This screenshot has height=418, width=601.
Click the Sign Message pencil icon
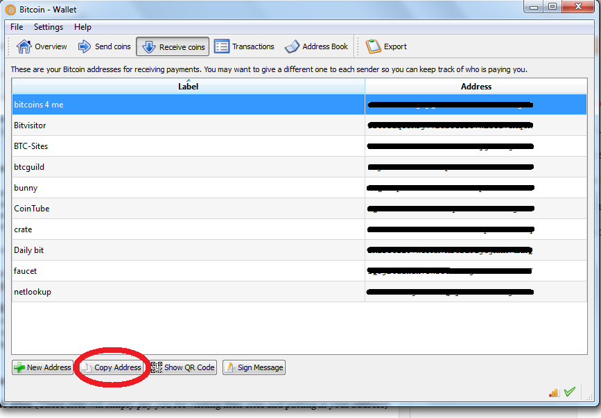[229, 367]
